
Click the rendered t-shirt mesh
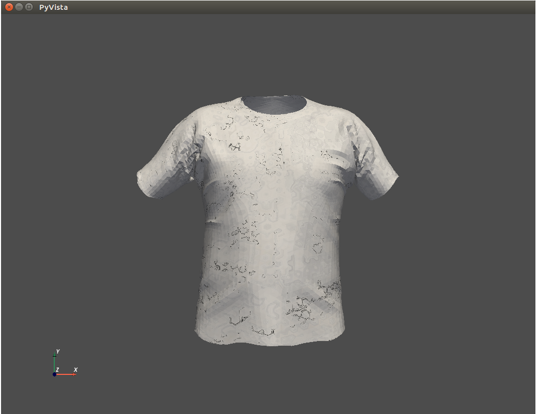pyautogui.click(x=268, y=221)
